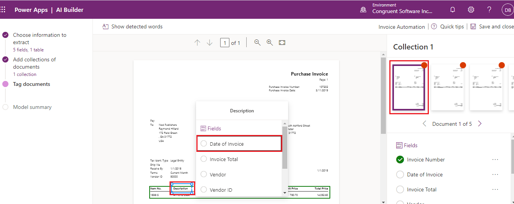Viewport: 514px width, 204px height.
Task: Select the Invoice Total radio option
Action: (204, 159)
